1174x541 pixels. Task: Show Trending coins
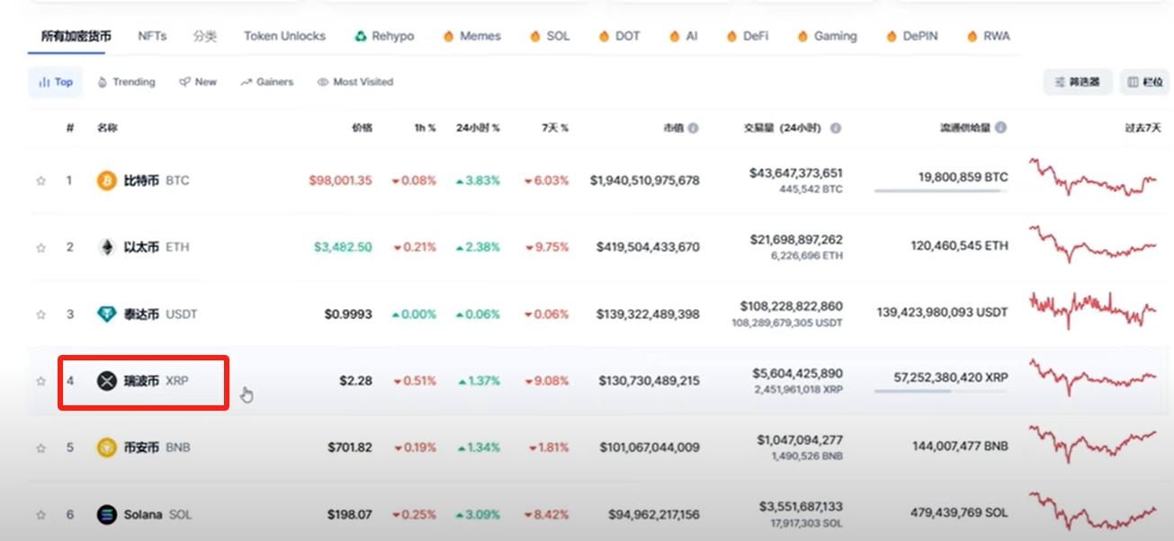click(126, 82)
